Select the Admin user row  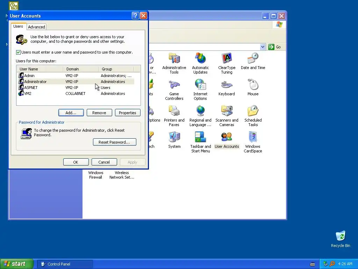tap(76, 76)
